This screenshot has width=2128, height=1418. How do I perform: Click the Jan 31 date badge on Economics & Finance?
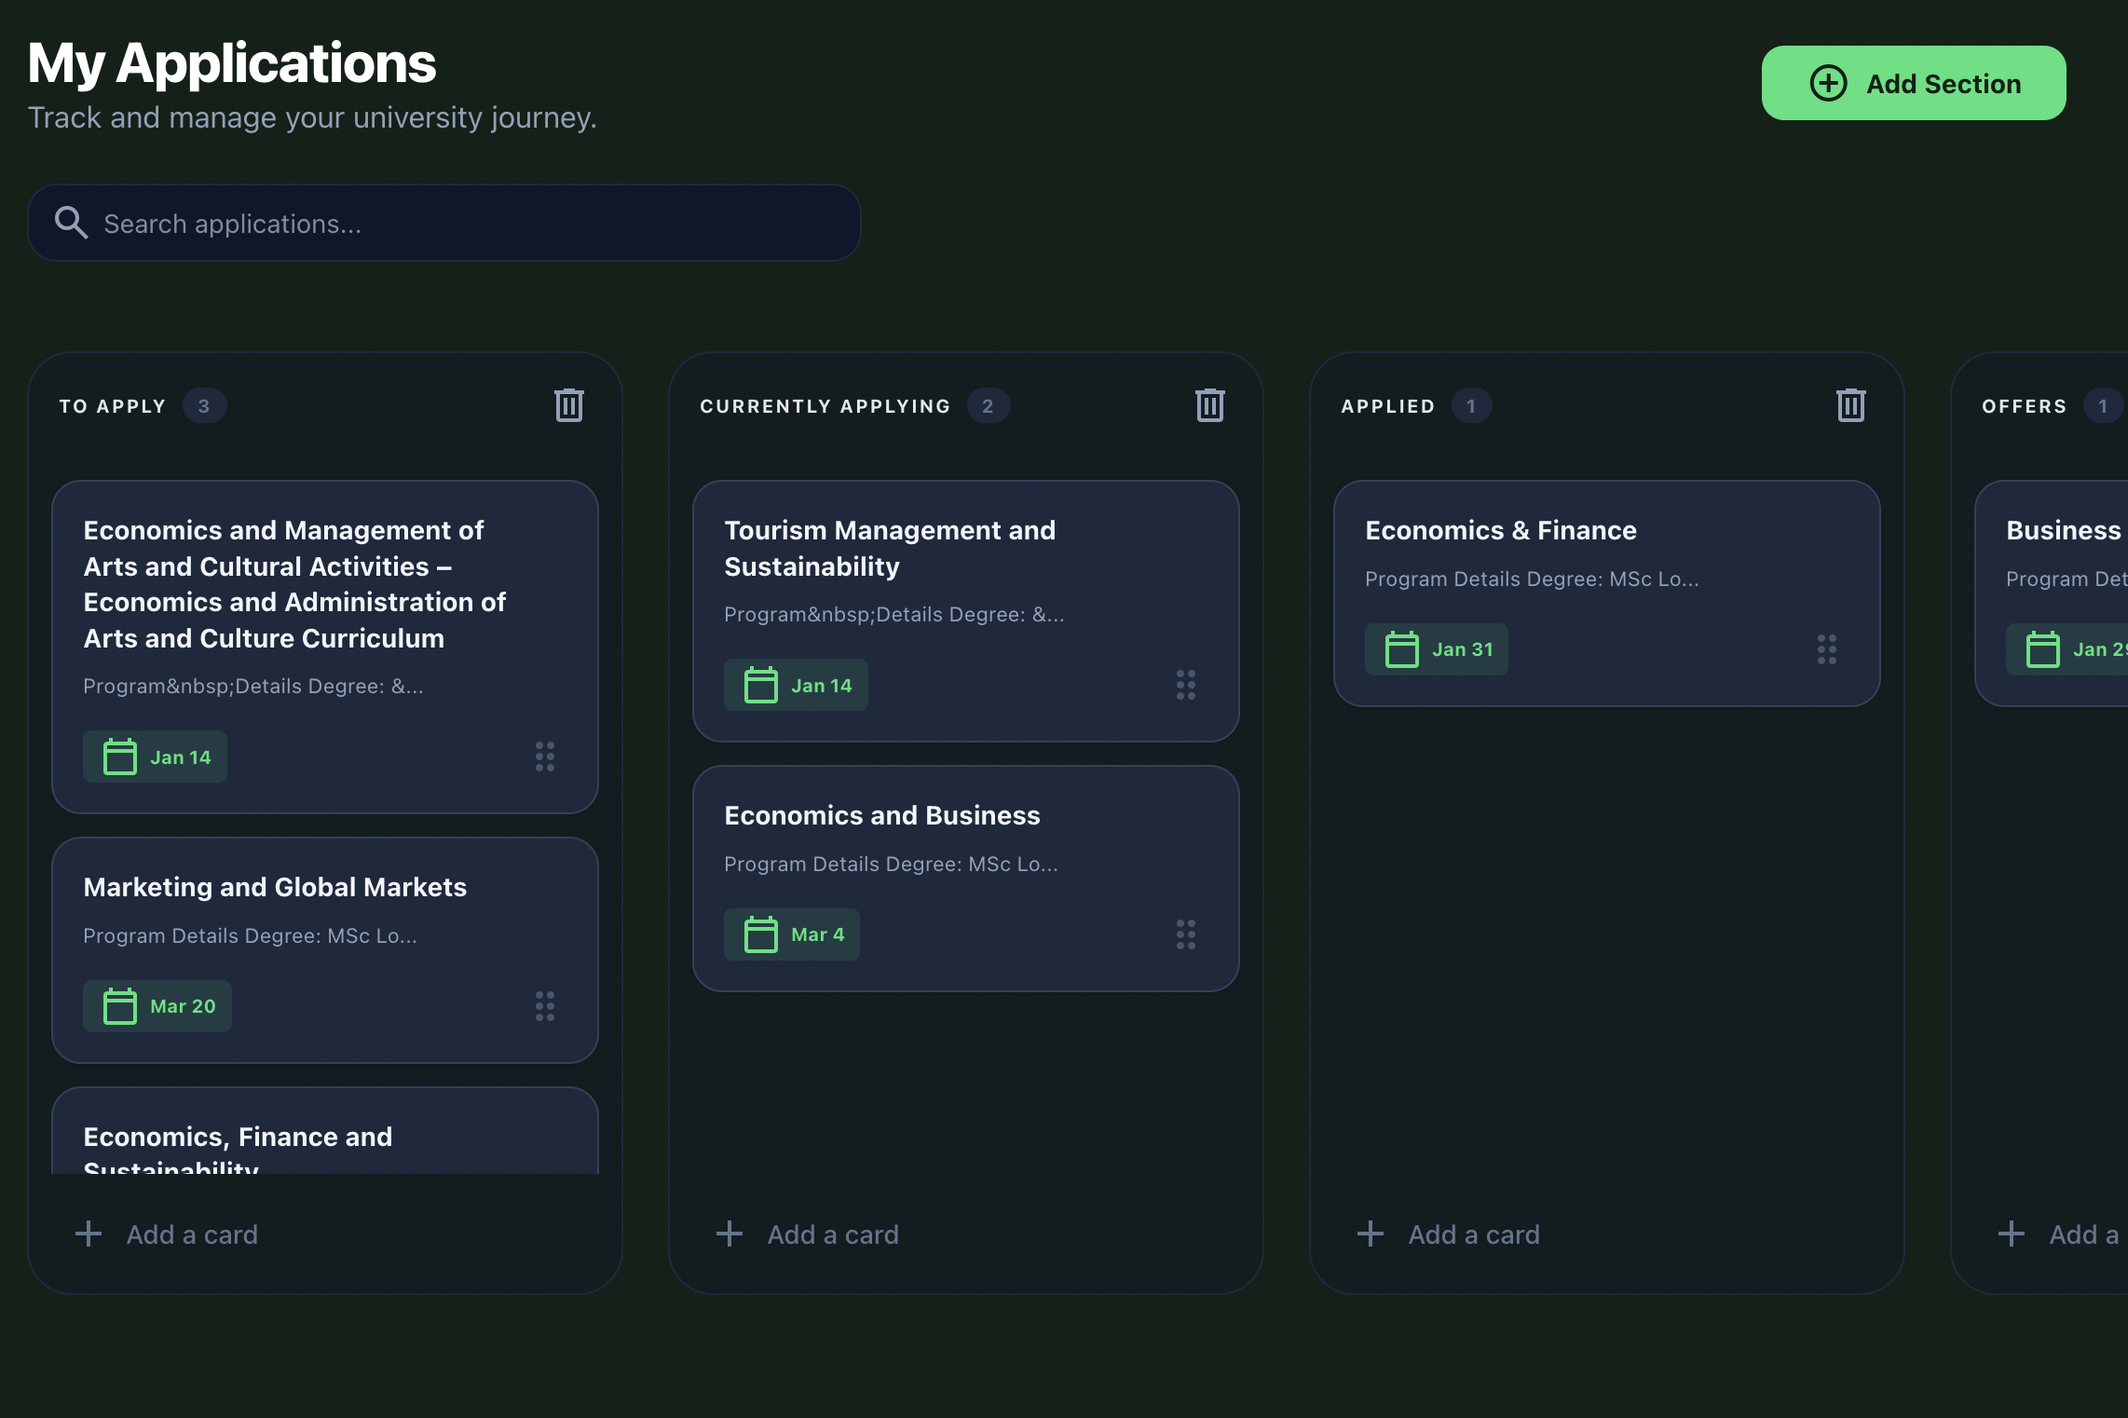pyautogui.click(x=1436, y=649)
